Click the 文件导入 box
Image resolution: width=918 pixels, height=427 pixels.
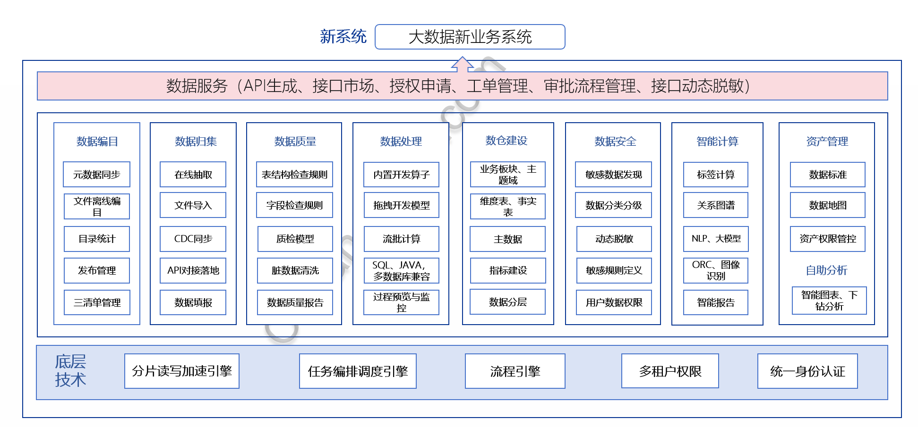(x=193, y=205)
